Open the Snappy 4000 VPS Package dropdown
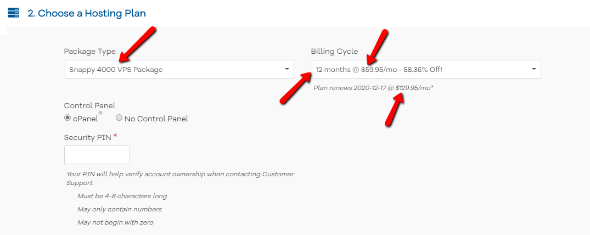590x235 pixels. pyautogui.click(x=176, y=69)
